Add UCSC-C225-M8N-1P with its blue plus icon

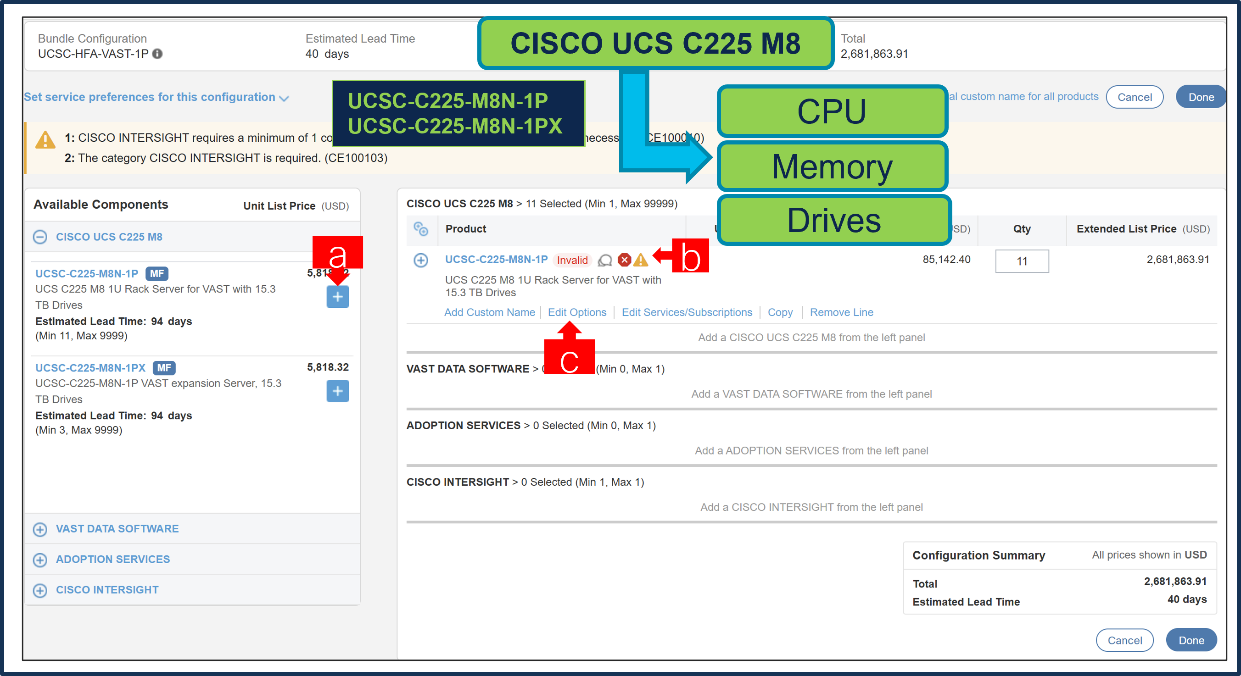337,297
